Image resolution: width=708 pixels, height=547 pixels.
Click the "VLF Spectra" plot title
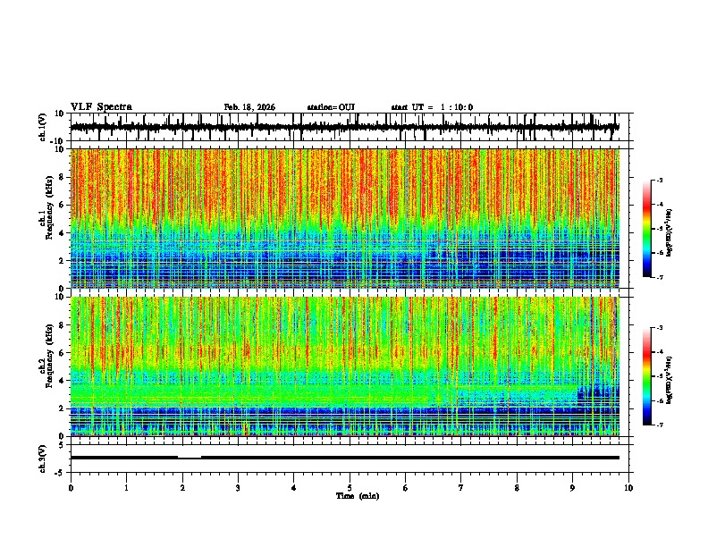click(101, 107)
